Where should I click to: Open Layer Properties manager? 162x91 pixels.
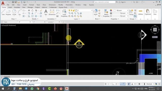(x=64, y=13)
